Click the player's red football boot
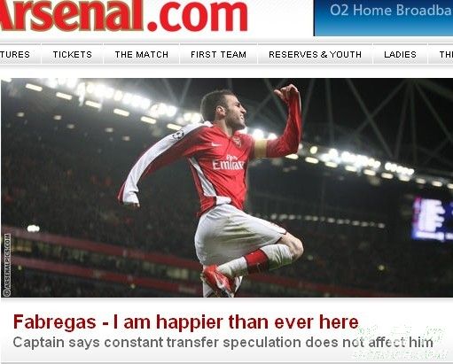Image resolution: width=453 pixels, height=364 pixels. click(218, 281)
